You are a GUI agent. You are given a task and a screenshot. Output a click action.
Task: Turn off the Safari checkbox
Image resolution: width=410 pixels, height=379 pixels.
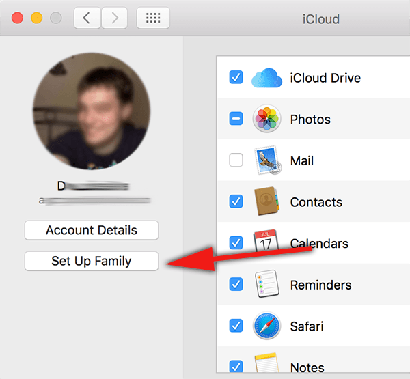tap(236, 326)
